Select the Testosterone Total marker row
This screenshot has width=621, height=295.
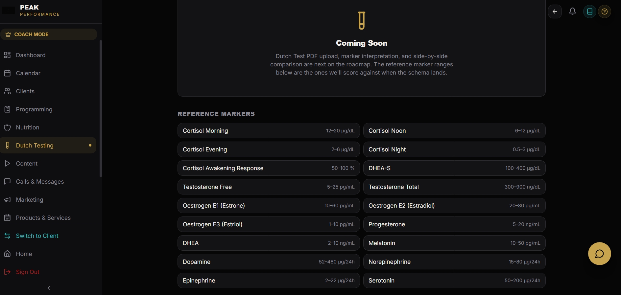(454, 187)
